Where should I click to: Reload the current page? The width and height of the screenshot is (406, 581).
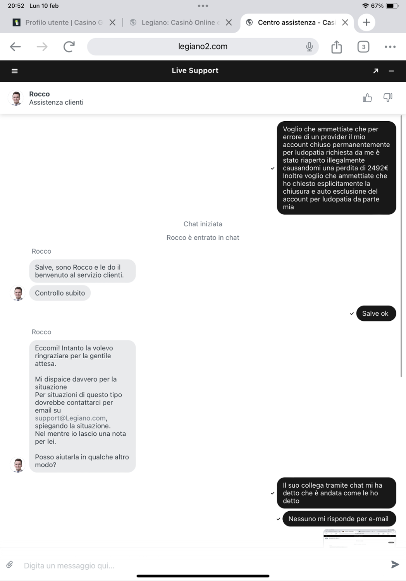[x=69, y=47]
